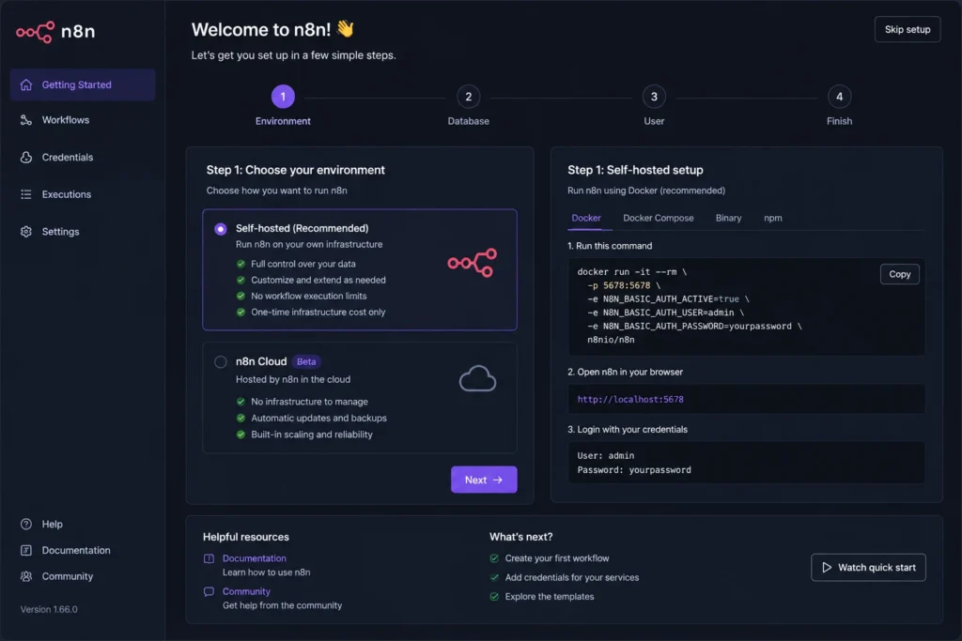The height and width of the screenshot is (641, 962).
Task: Copy the docker run command
Action: click(899, 274)
